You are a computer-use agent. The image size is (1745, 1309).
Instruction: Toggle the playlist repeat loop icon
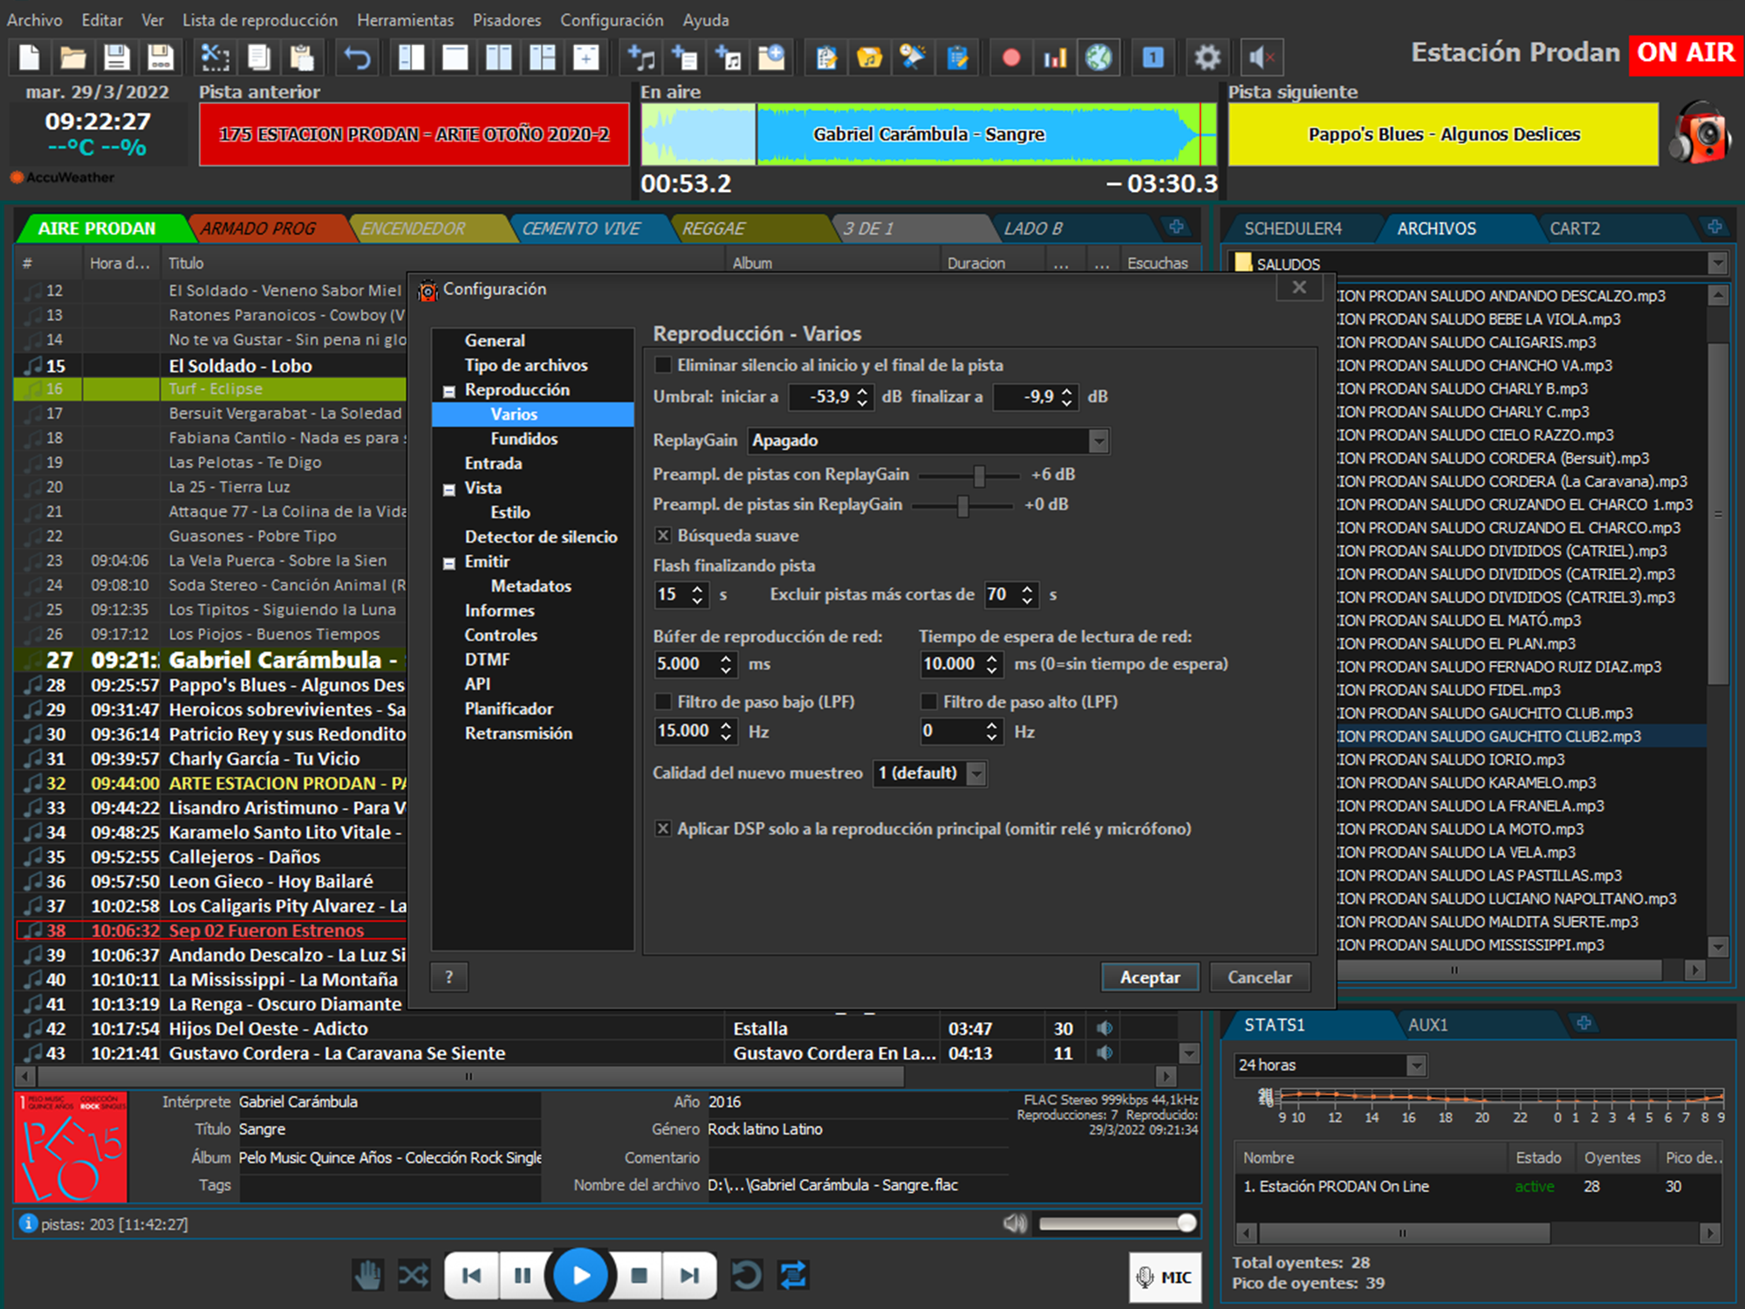click(793, 1275)
